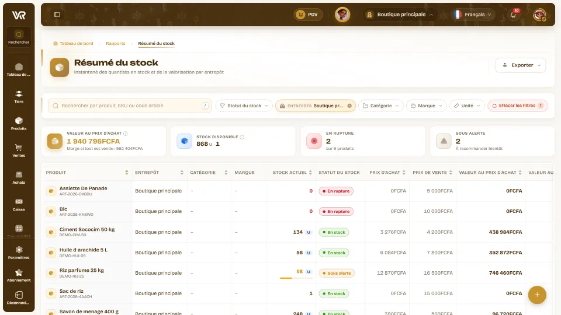Click the floating plus add button
Screen dimensions: 561x315
(x=537, y=295)
